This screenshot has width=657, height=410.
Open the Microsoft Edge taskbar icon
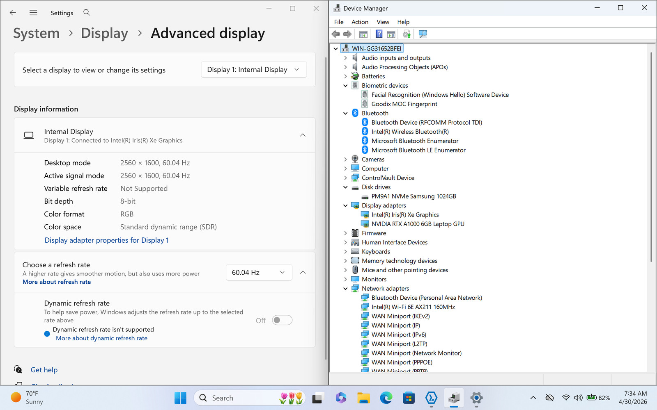[386, 398]
